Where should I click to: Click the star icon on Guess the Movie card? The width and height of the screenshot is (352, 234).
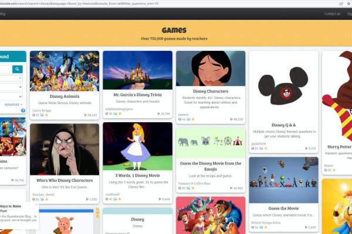point(266,228)
